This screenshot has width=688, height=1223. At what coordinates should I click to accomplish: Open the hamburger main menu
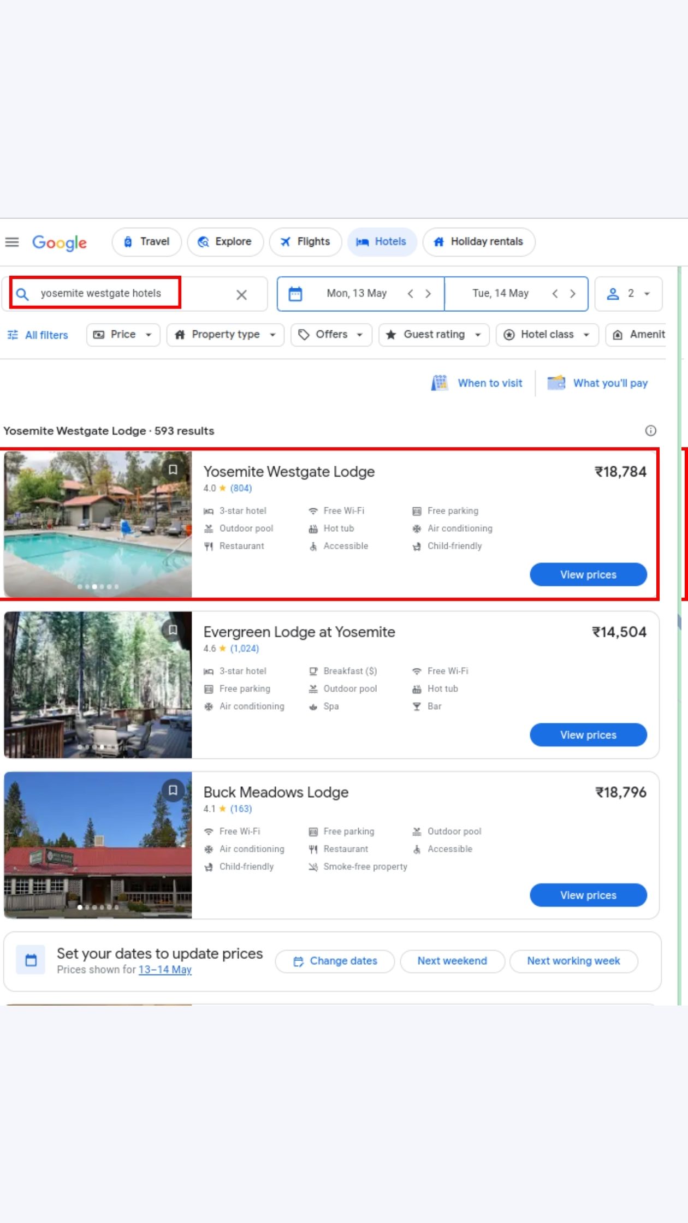pyautogui.click(x=12, y=242)
